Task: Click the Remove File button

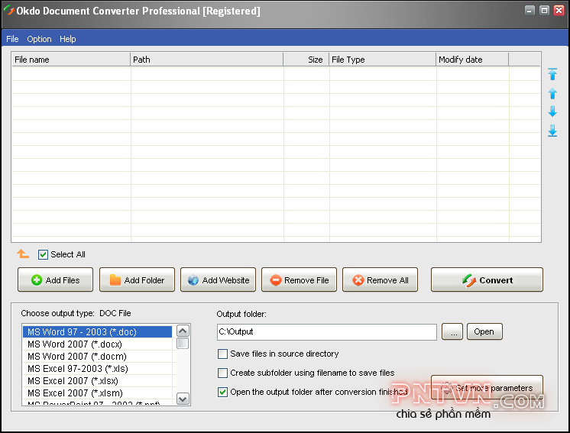Action: point(300,280)
